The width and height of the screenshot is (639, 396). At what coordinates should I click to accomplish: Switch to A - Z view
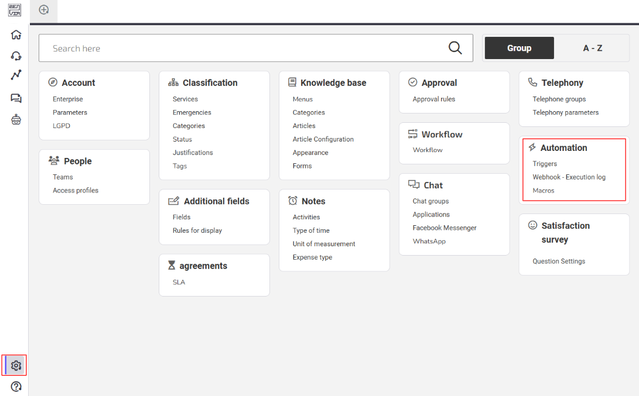pos(592,48)
